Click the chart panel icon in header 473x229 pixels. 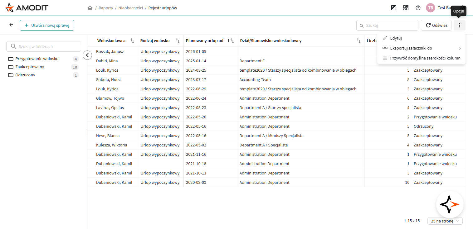[x=394, y=8]
